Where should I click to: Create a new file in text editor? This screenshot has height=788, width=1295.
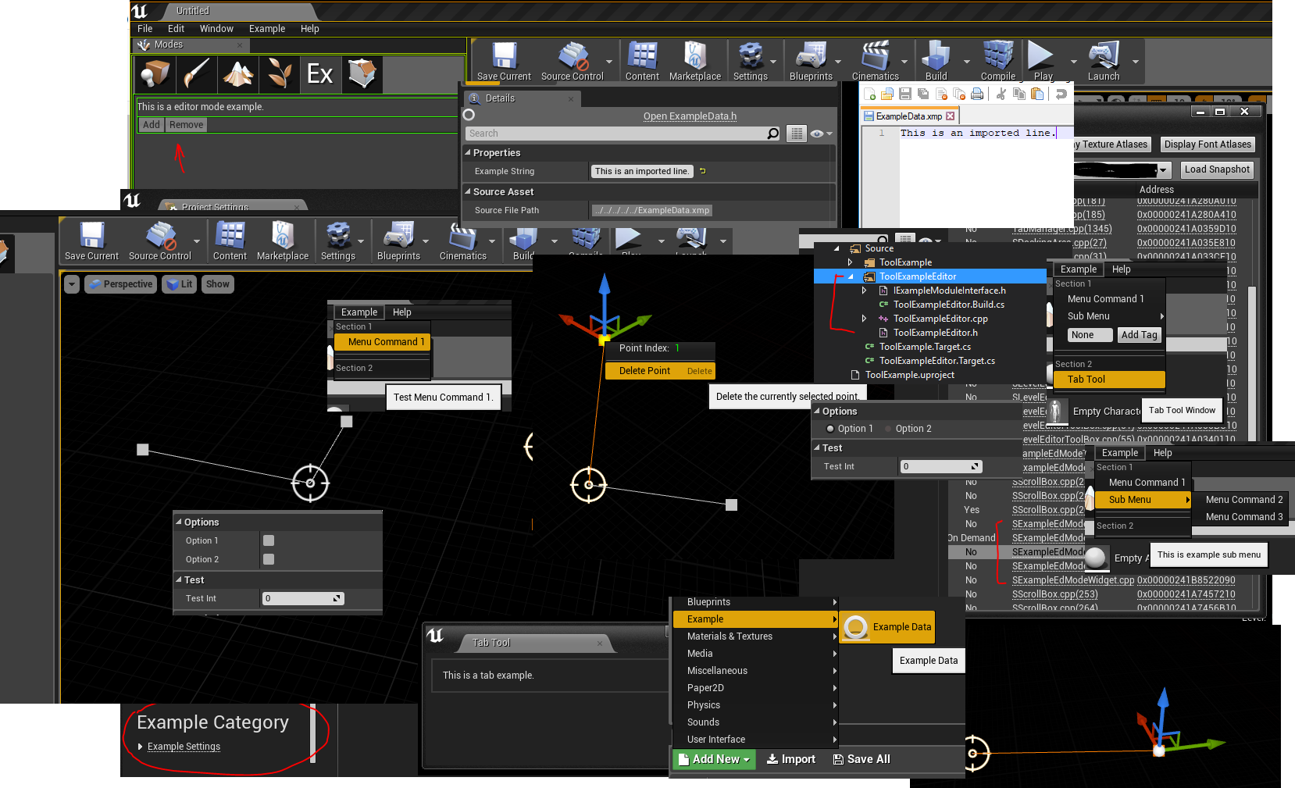(869, 94)
